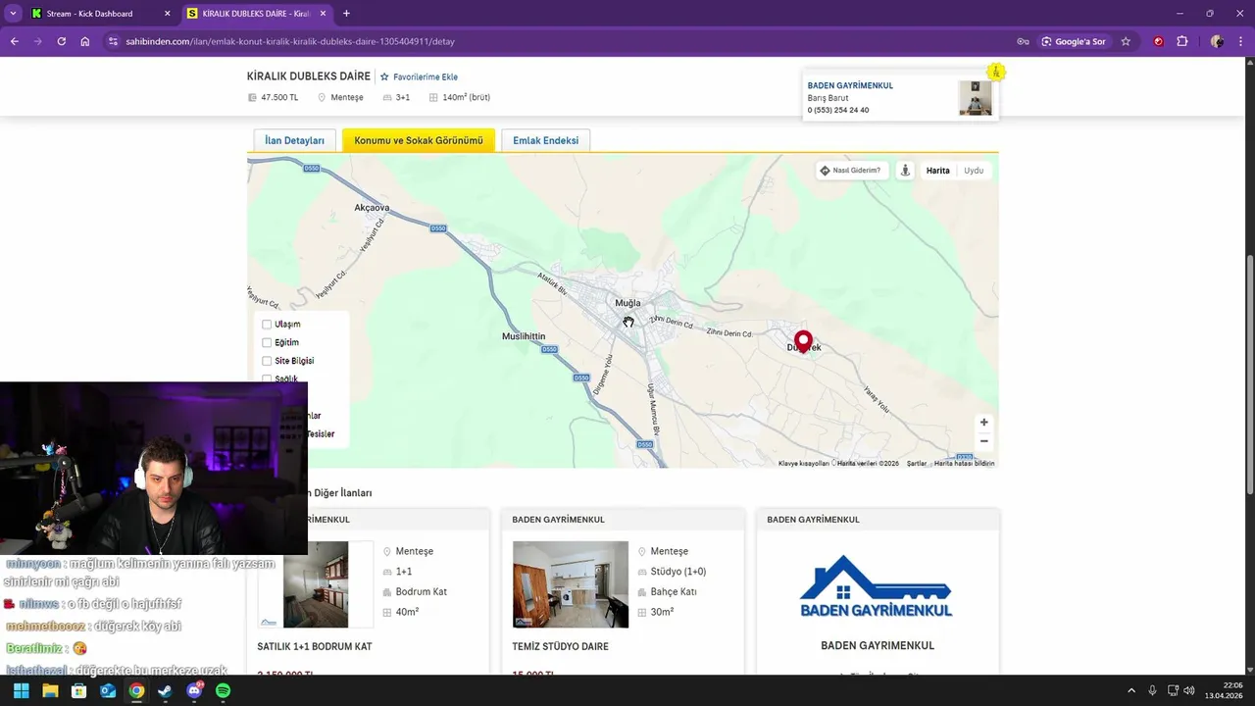Add listing to favorites (Favorilerime Ekle)
Image resolution: width=1255 pixels, height=706 pixels.
click(x=419, y=76)
